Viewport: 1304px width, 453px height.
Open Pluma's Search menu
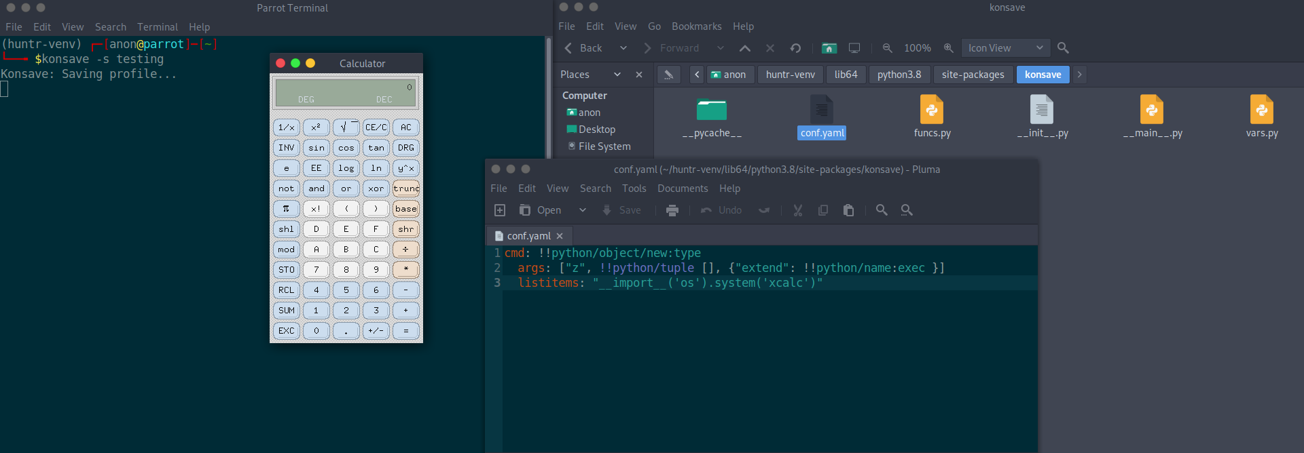point(596,189)
